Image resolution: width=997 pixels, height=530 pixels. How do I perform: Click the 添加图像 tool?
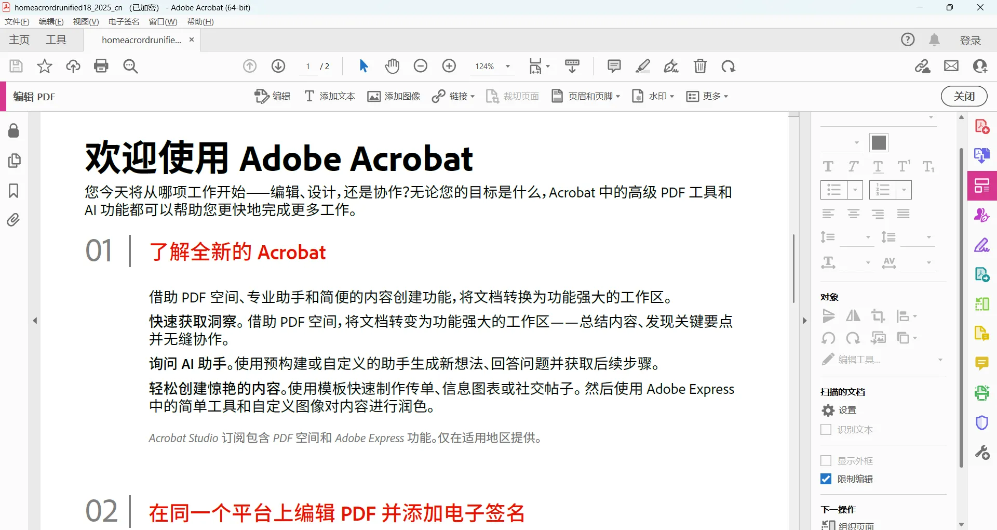click(394, 96)
